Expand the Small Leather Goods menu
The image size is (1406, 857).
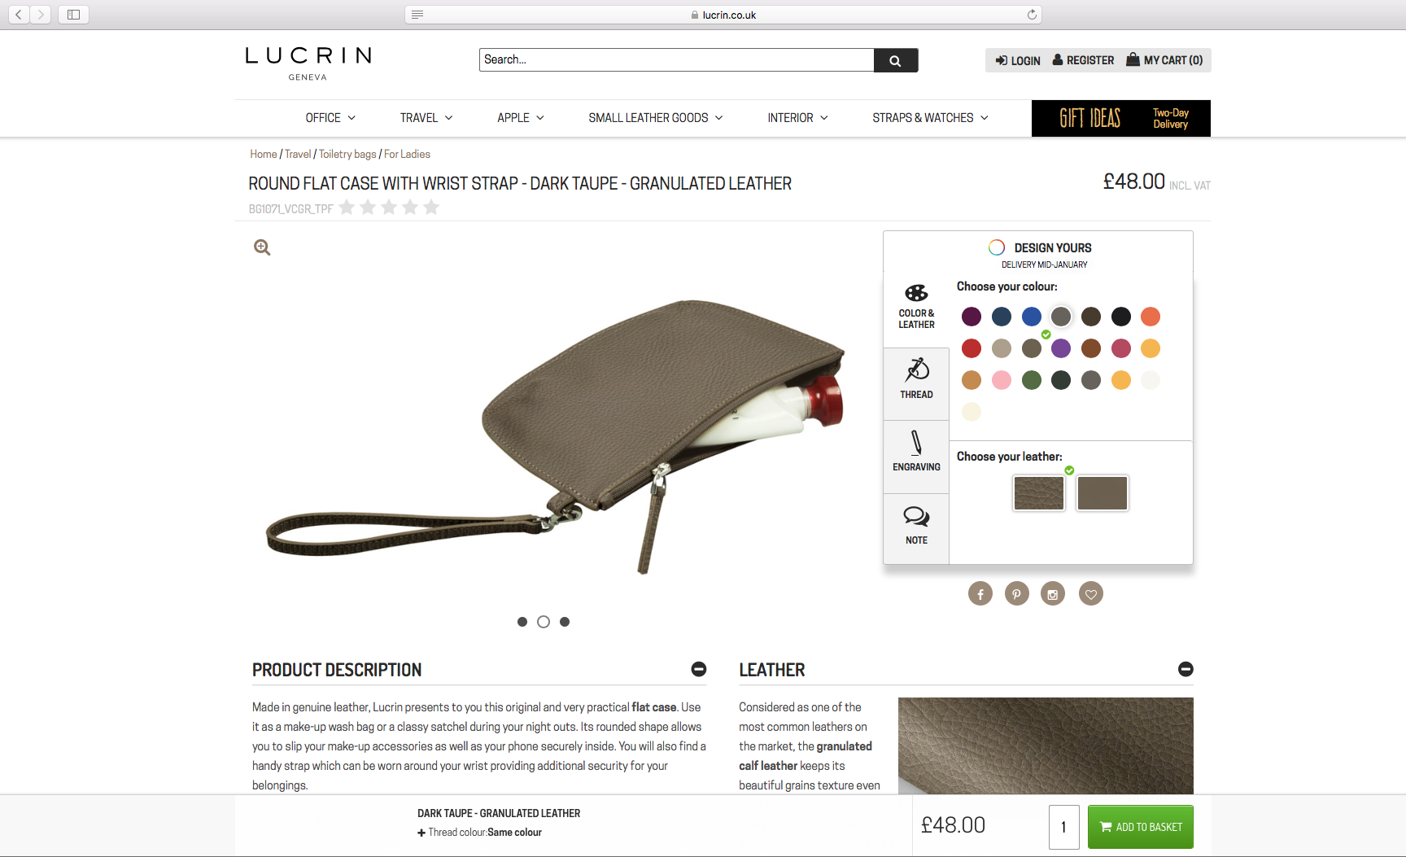coord(656,118)
